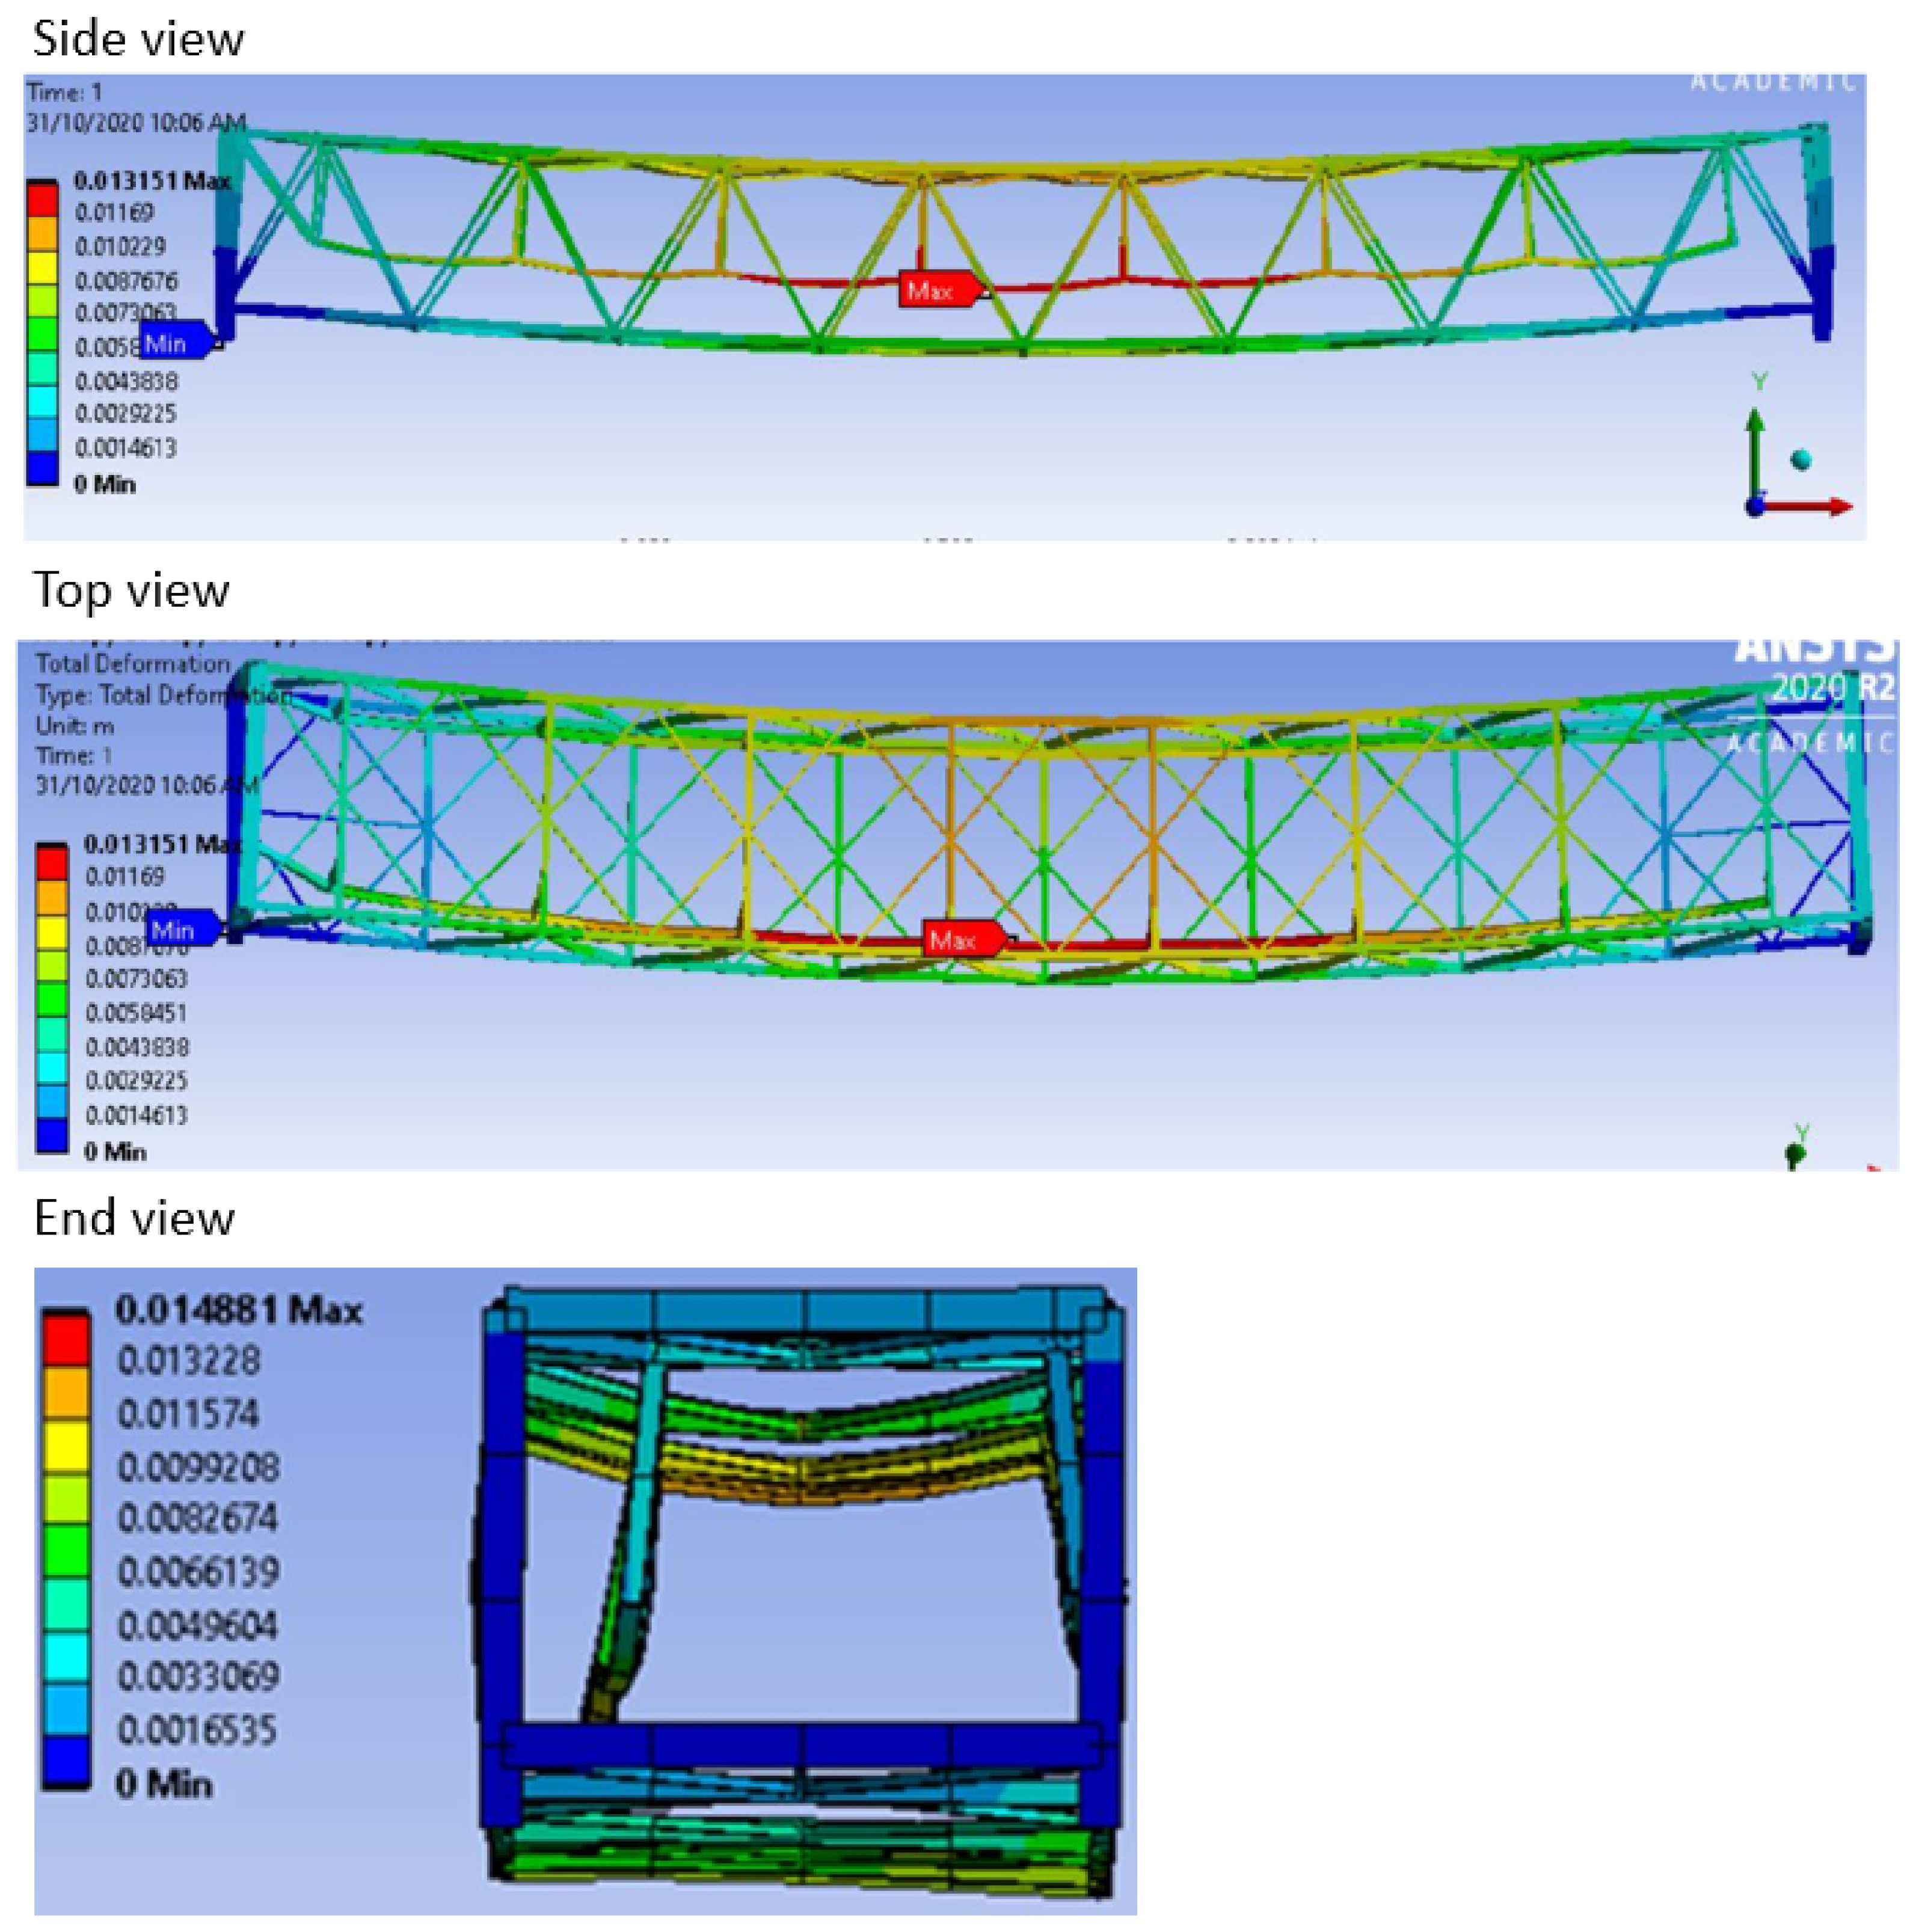
Task: Select the red Max tag in top view
Action: click(x=956, y=939)
